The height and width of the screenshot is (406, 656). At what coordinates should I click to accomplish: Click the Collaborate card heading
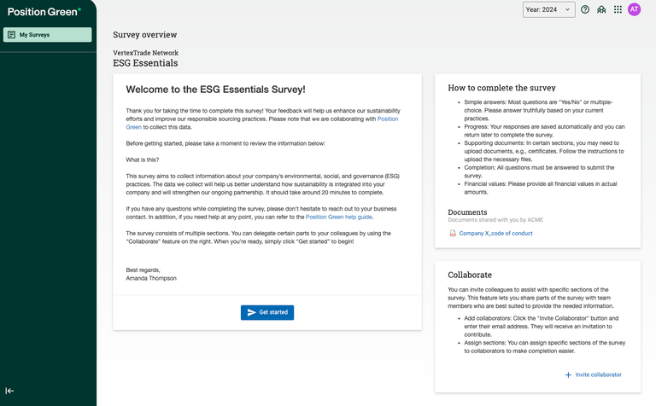pyautogui.click(x=470, y=275)
